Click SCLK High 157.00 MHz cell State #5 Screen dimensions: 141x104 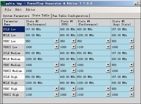123,77
